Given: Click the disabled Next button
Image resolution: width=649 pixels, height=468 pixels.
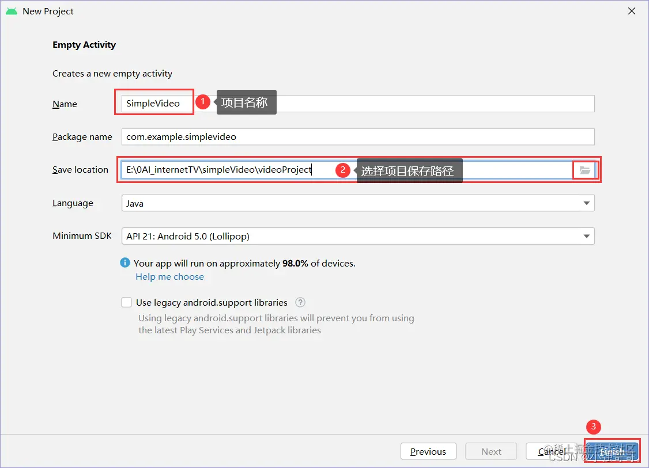Looking at the screenshot, I should 491,451.
